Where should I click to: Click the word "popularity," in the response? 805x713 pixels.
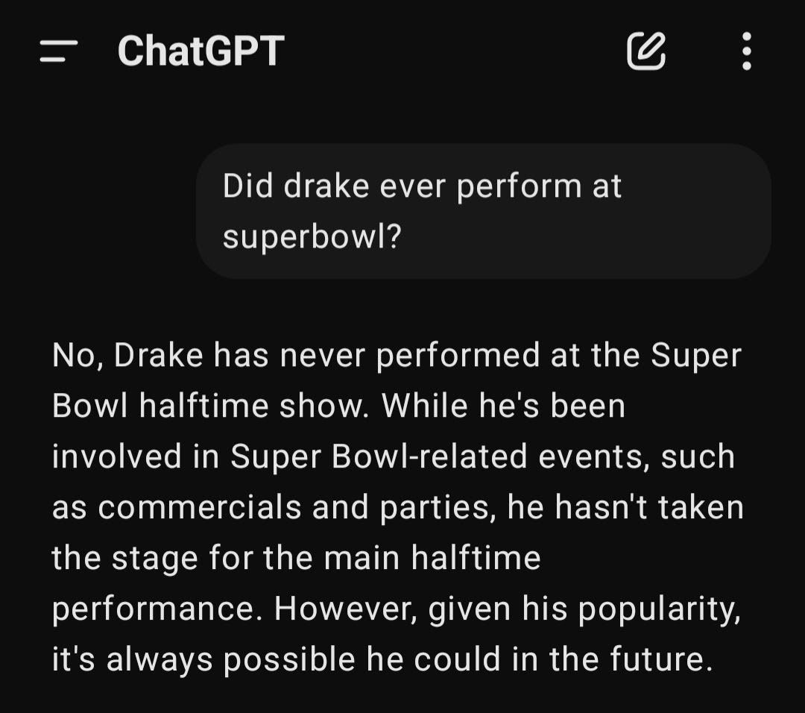click(x=660, y=609)
